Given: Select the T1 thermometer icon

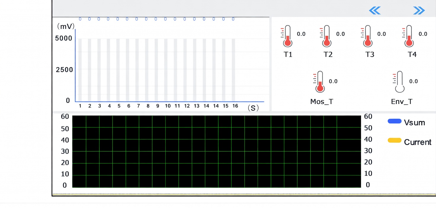Looking at the screenshot, I should click(x=287, y=36).
